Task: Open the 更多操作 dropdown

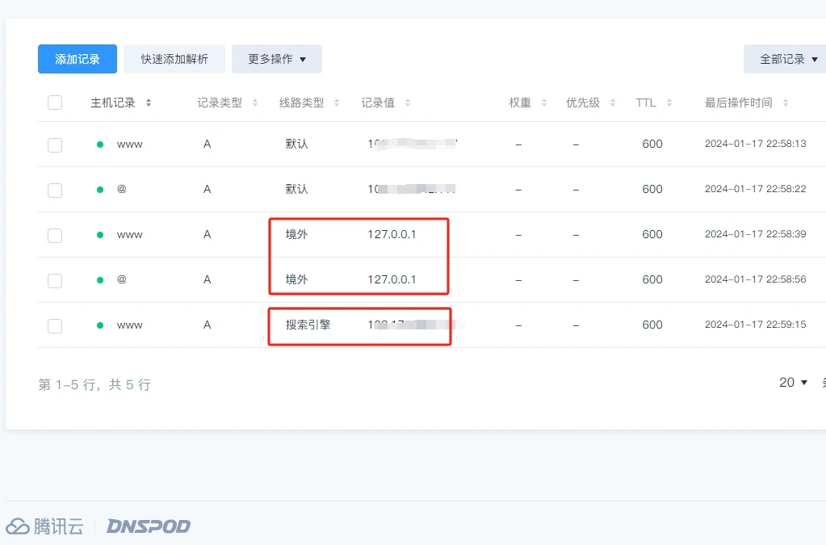Action: tap(276, 59)
